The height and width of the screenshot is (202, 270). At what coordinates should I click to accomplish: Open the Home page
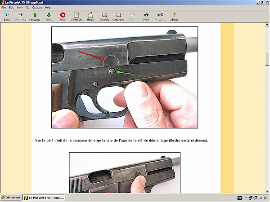[x=90, y=17]
